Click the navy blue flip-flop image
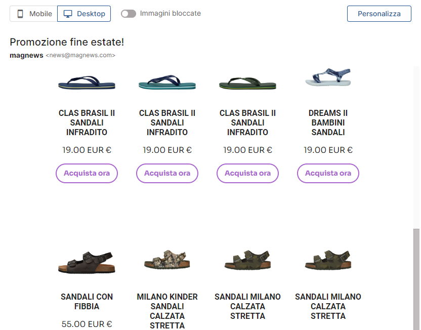The height and width of the screenshot is (330, 421). (87, 82)
